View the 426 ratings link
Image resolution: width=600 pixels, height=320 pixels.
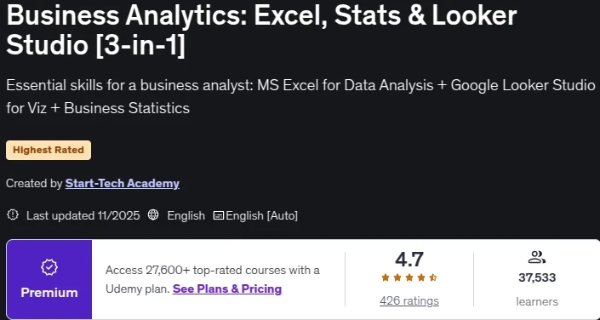409,301
